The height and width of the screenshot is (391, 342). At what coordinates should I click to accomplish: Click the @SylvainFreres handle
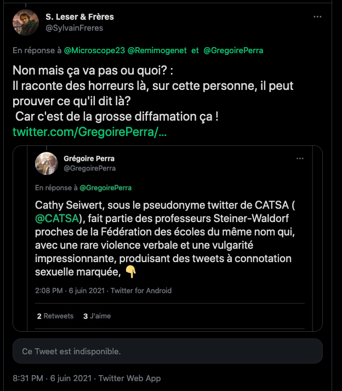[x=75, y=28]
